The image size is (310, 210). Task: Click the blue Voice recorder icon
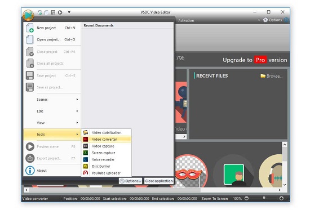pos(86,159)
